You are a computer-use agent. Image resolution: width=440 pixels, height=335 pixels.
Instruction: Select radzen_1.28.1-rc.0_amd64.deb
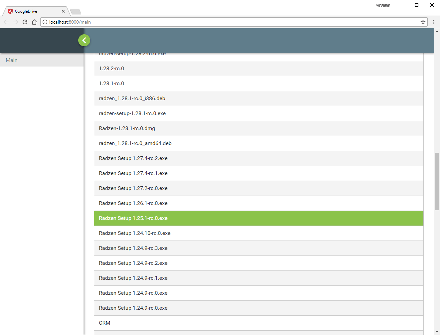[x=259, y=143]
